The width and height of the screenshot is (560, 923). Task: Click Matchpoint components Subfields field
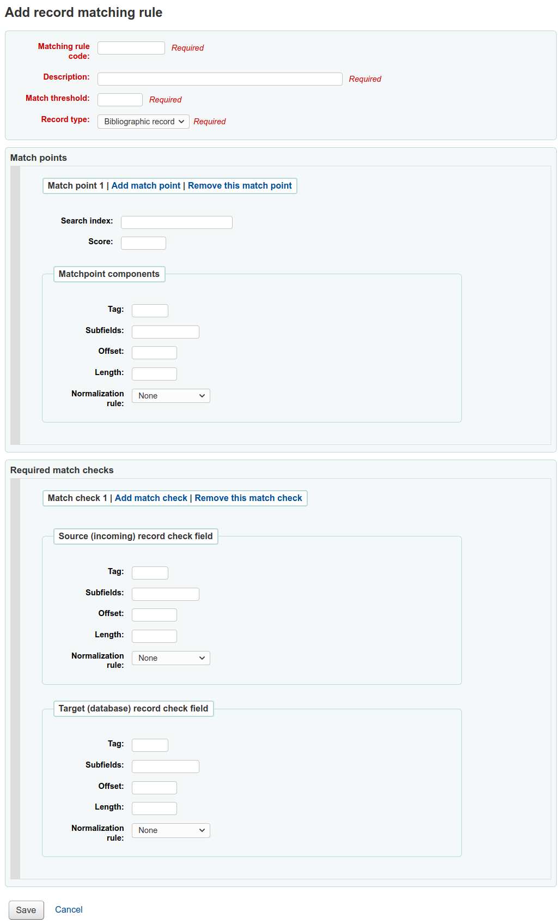pos(165,332)
